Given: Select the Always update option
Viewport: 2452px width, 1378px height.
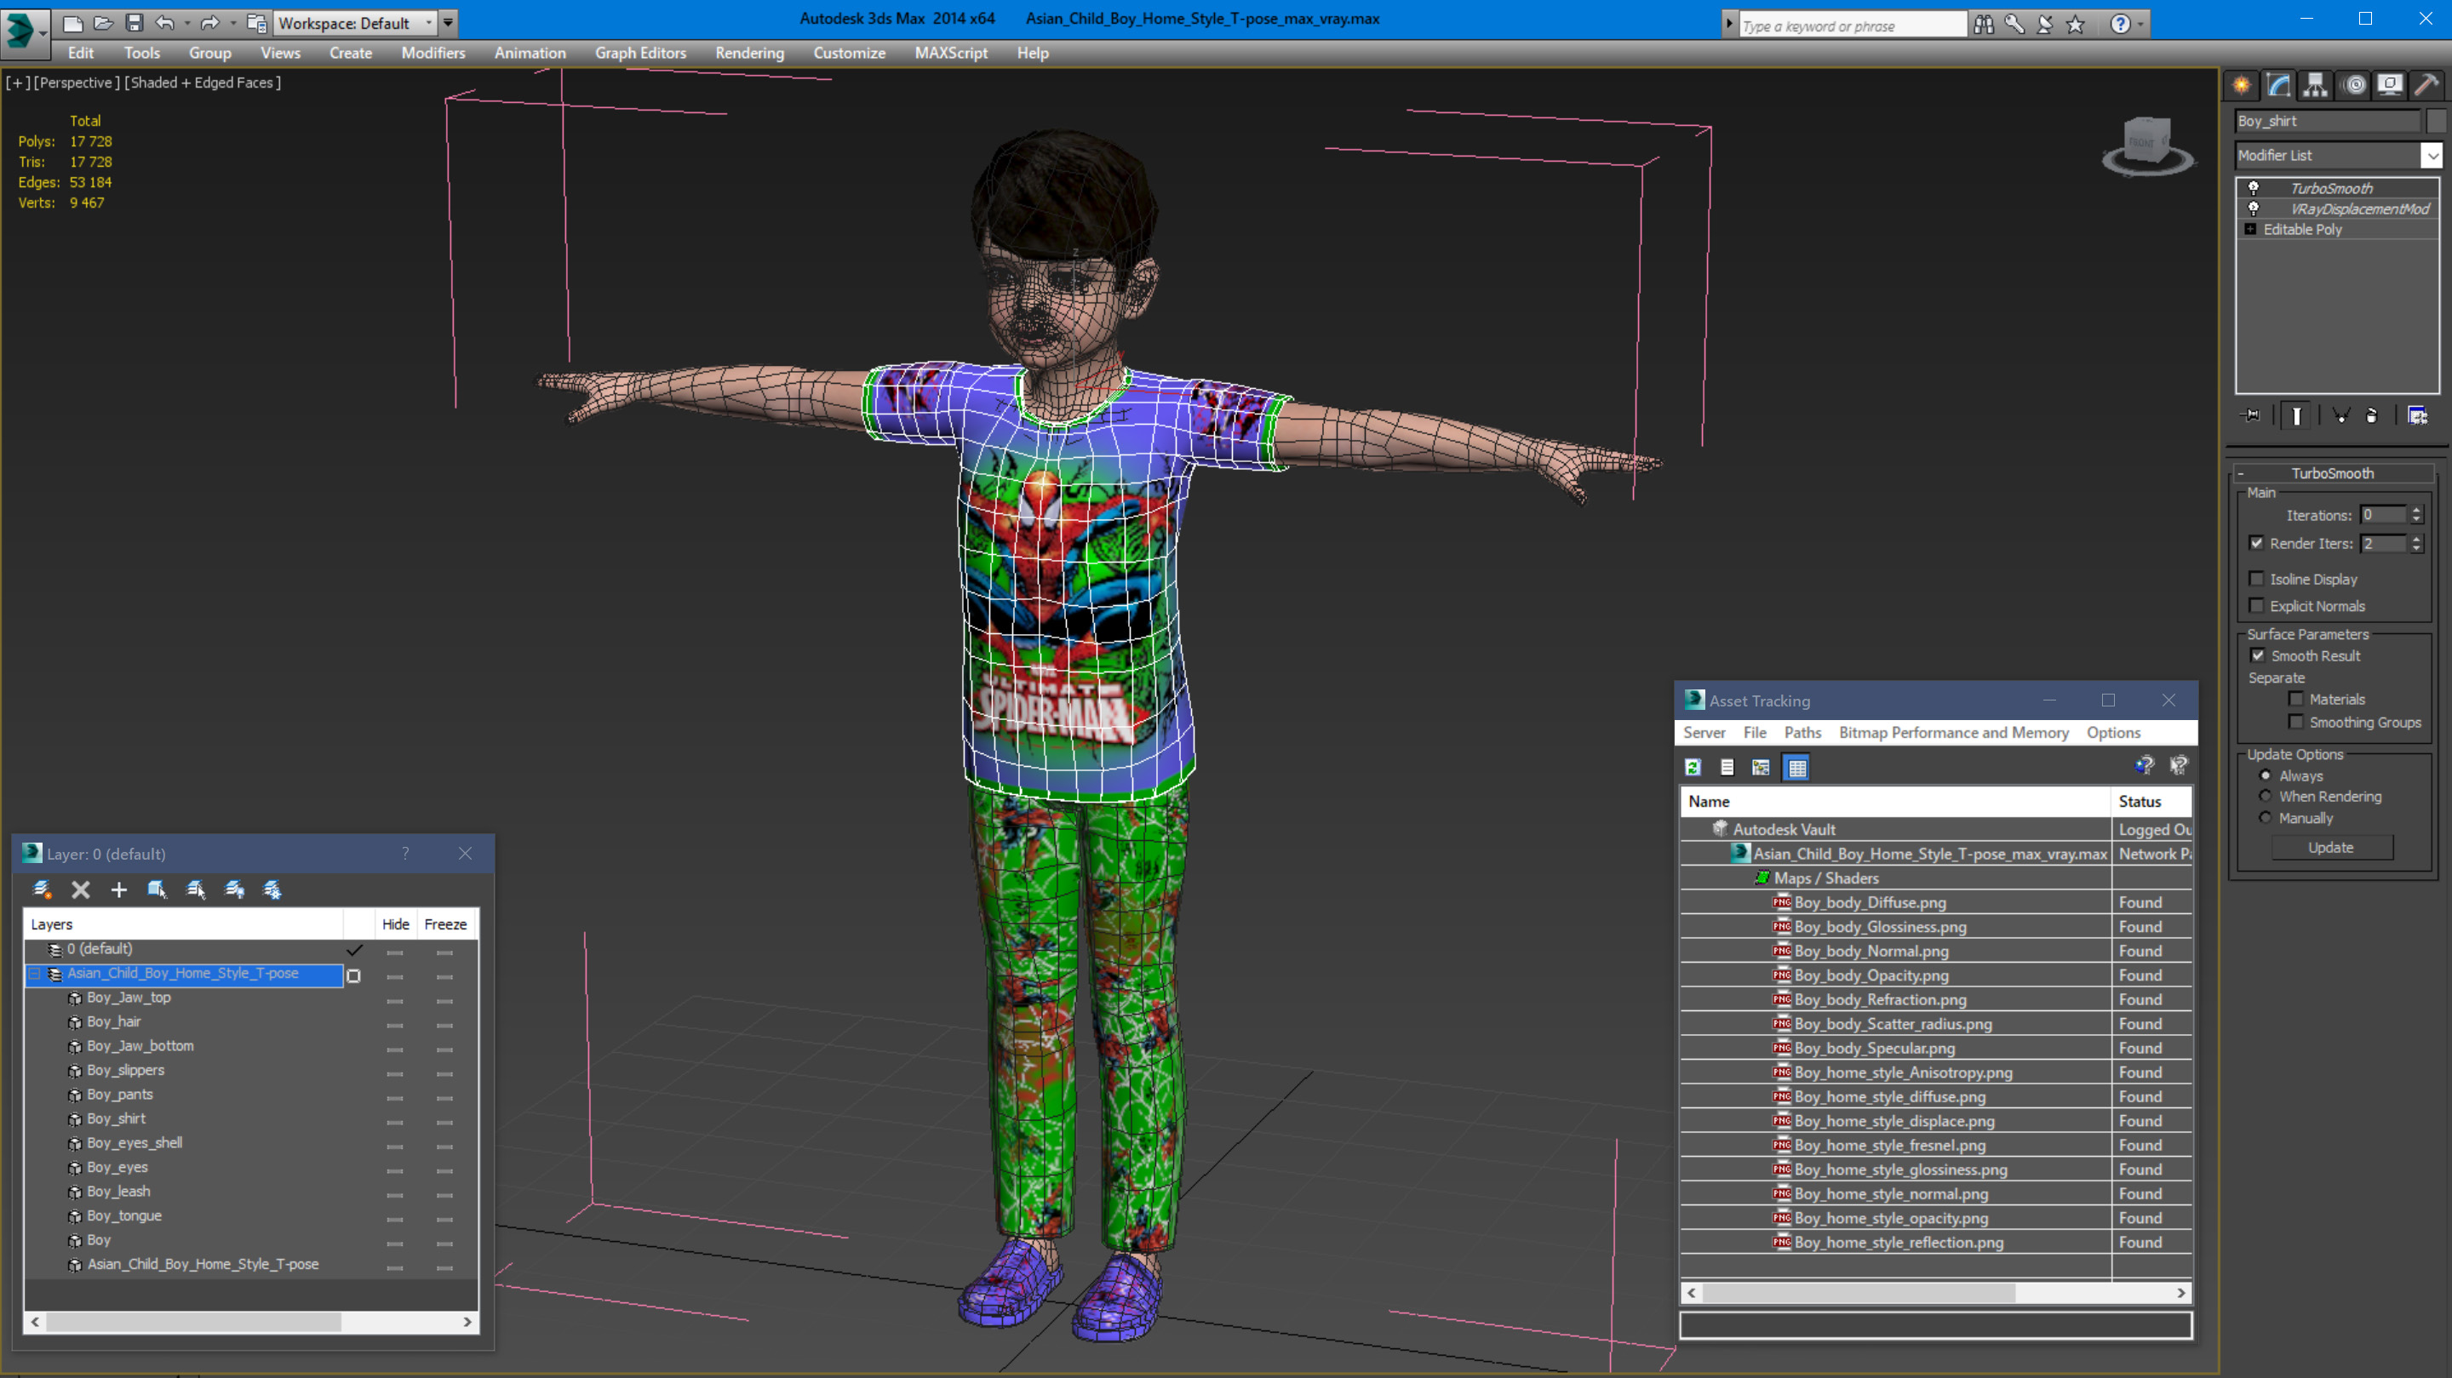Looking at the screenshot, I should point(2266,775).
